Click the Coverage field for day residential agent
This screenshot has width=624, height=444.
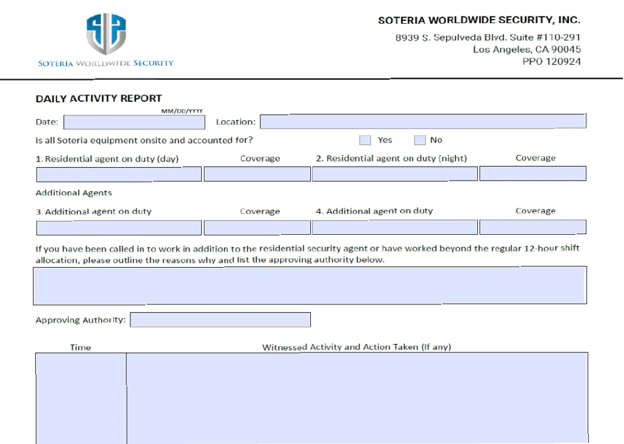coord(257,174)
